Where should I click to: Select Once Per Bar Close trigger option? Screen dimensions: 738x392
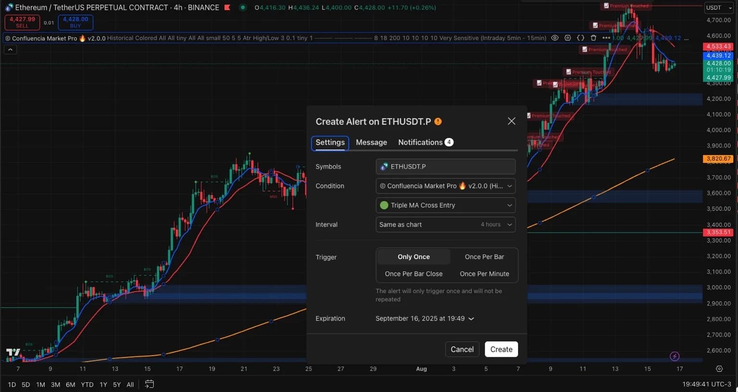pyautogui.click(x=414, y=274)
